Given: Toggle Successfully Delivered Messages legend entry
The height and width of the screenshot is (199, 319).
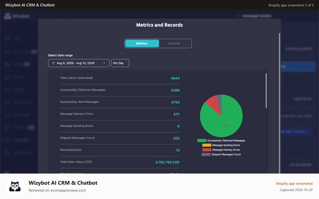Looking at the screenshot, I should tap(221, 141).
